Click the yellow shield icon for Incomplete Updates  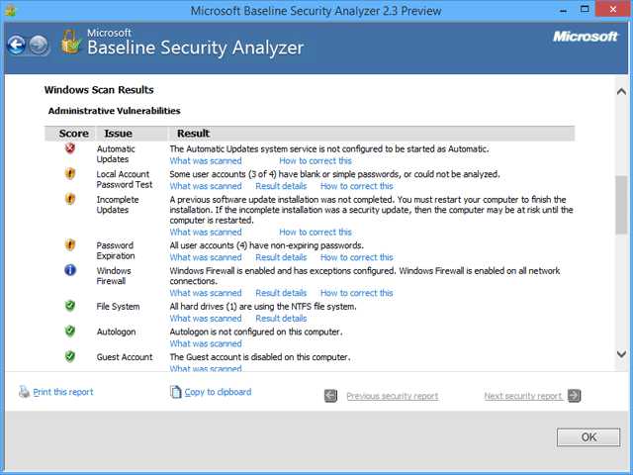coord(70,199)
